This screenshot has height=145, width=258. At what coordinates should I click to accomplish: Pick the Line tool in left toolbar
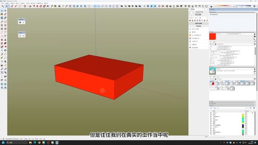[x=2, y=22]
